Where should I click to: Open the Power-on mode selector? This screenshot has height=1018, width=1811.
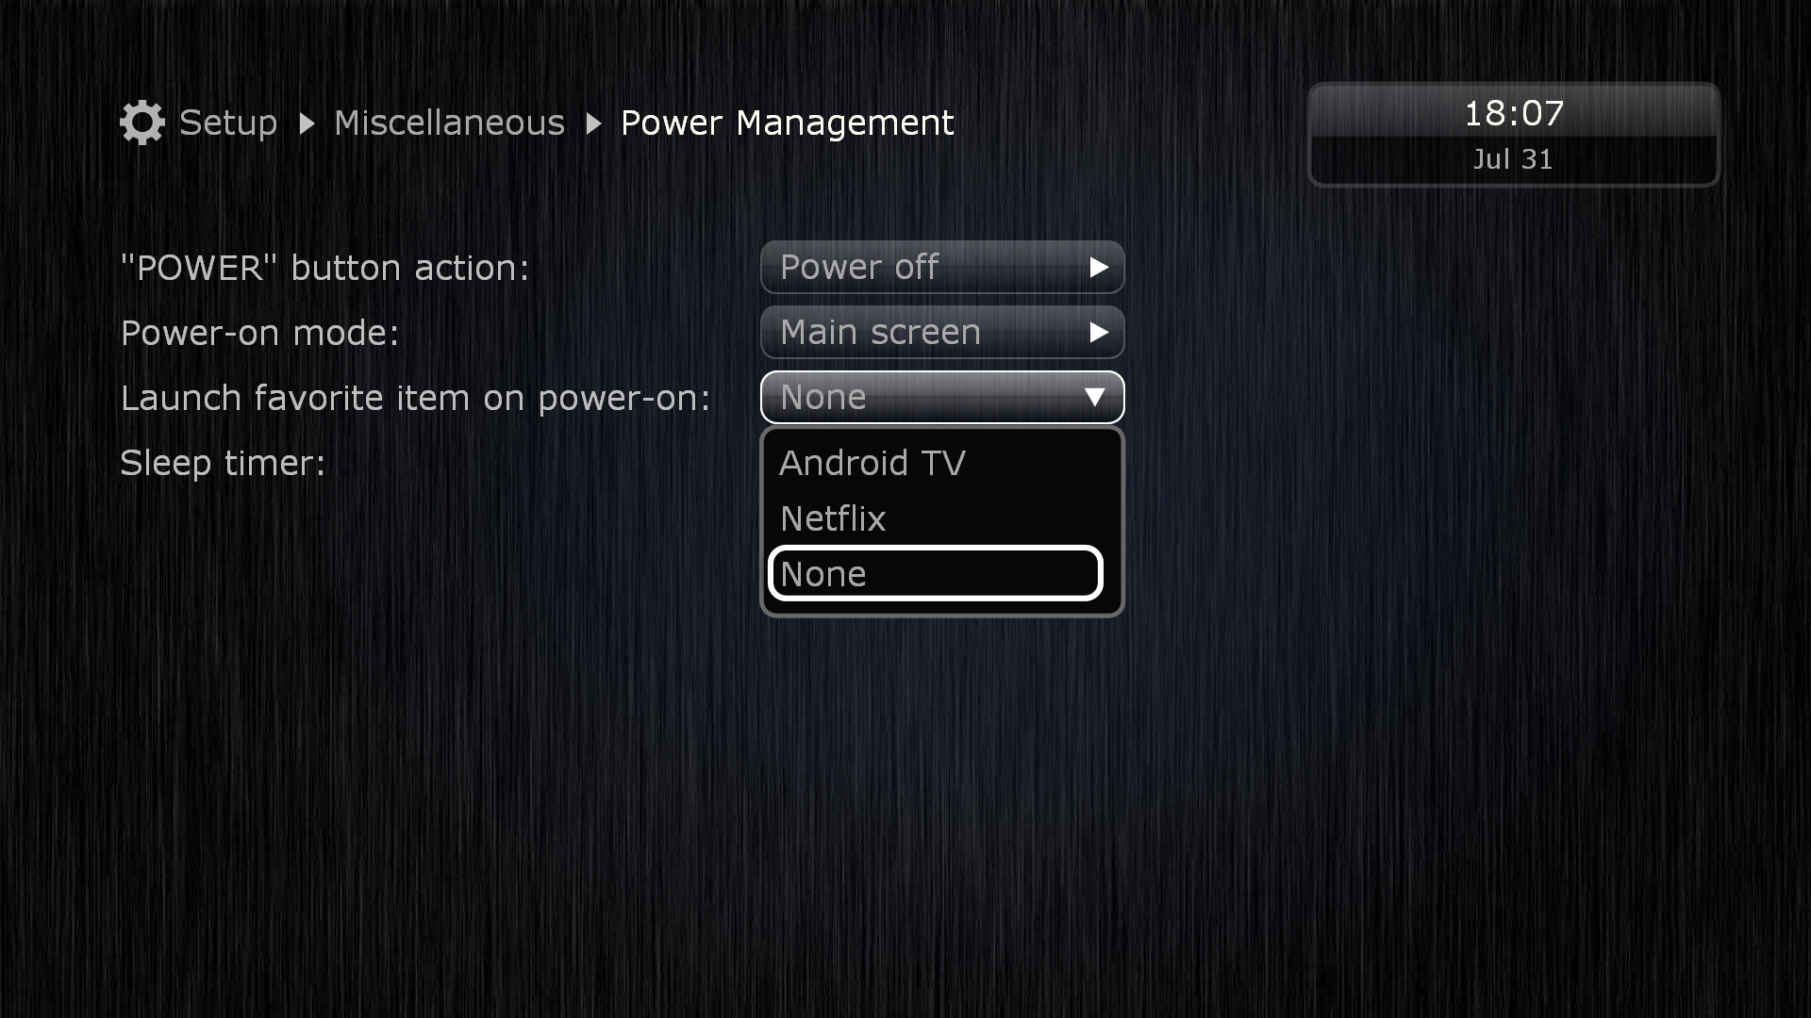[942, 333]
